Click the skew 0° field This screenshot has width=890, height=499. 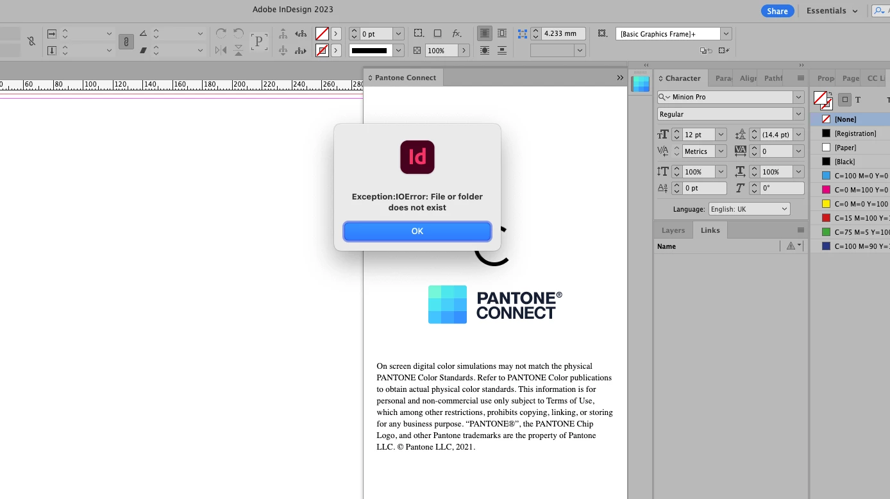pos(782,188)
